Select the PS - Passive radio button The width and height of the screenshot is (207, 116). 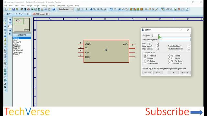pos(145,56)
